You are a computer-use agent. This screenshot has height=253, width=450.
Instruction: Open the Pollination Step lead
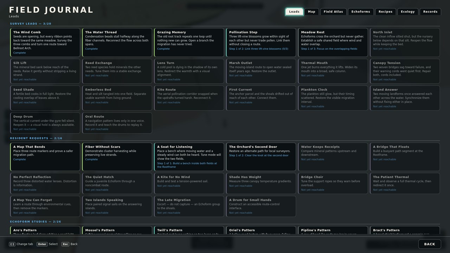coord(261,43)
